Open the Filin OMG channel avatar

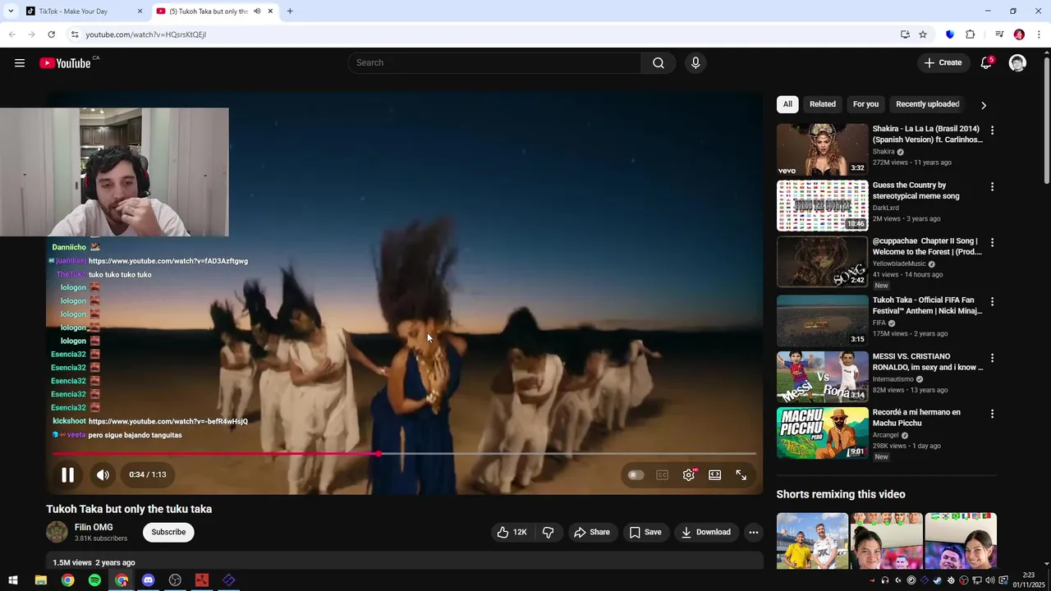click(57, 532)
